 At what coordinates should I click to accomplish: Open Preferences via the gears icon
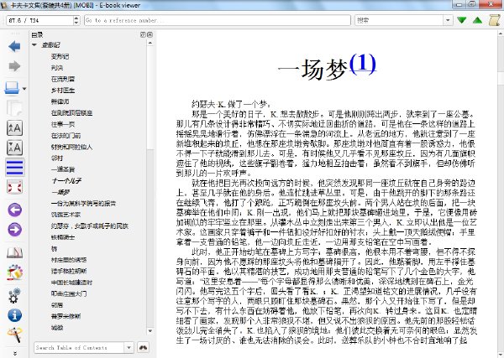click(x=14, y=295)
